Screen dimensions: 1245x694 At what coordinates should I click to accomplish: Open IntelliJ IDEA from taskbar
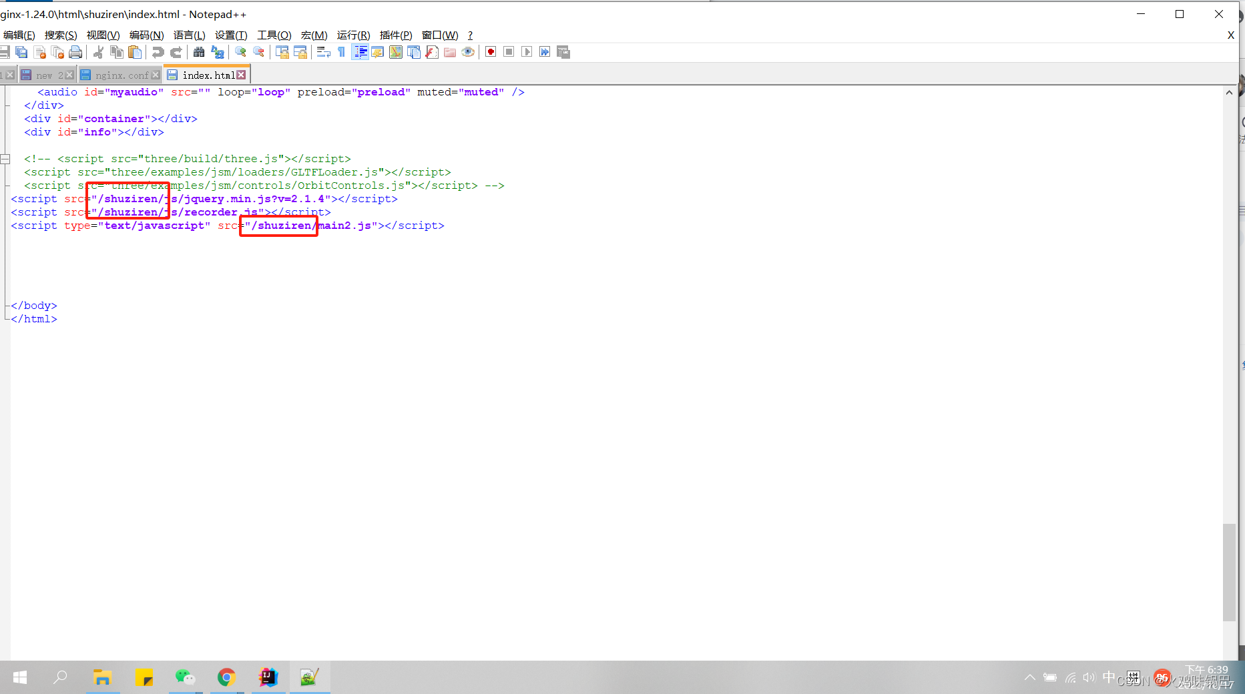pyautogui.click(x=268, y=677)
